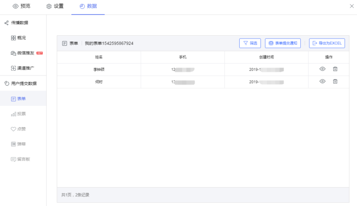357x206 pixels.
Task: Export data with 导出为EXCEL button
Action: (x=327, y=43)
